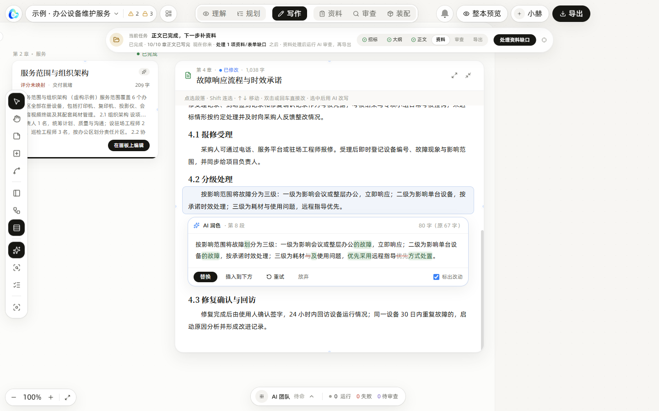Screen dimensions: 659x411
Task: Click the 服务范围与组织架构 card title
Action: (54, 73)
